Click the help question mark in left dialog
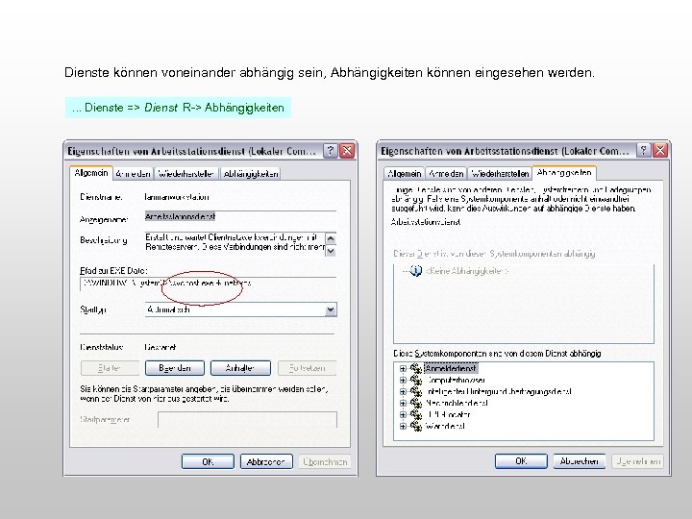Screen dimensions: 692x519 click(330, 151)
